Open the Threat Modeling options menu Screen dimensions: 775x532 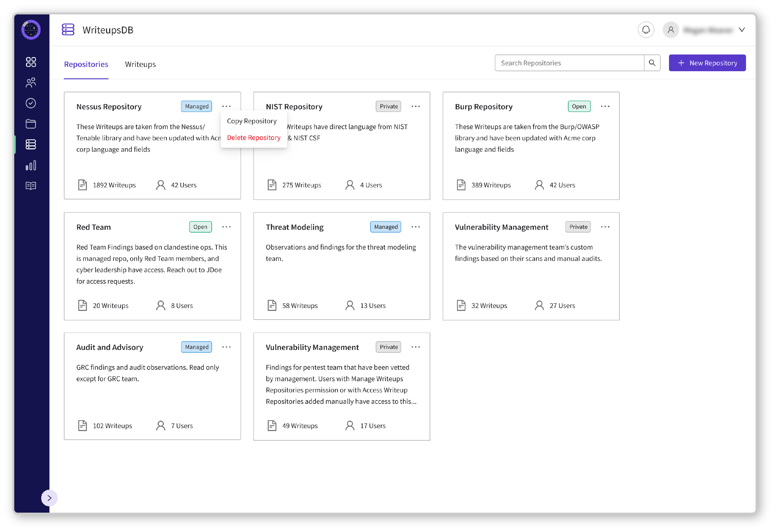(416, 227)
